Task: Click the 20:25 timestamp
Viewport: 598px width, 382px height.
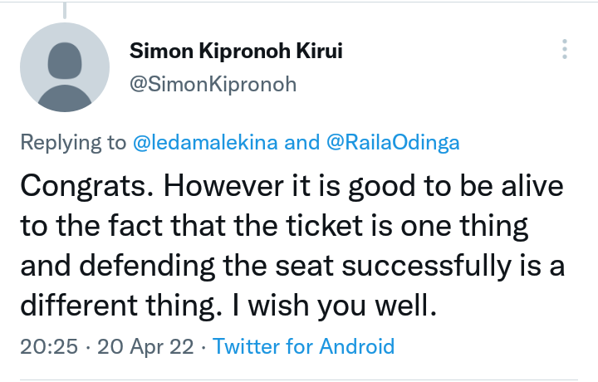Action: click(x=49, y=346)
